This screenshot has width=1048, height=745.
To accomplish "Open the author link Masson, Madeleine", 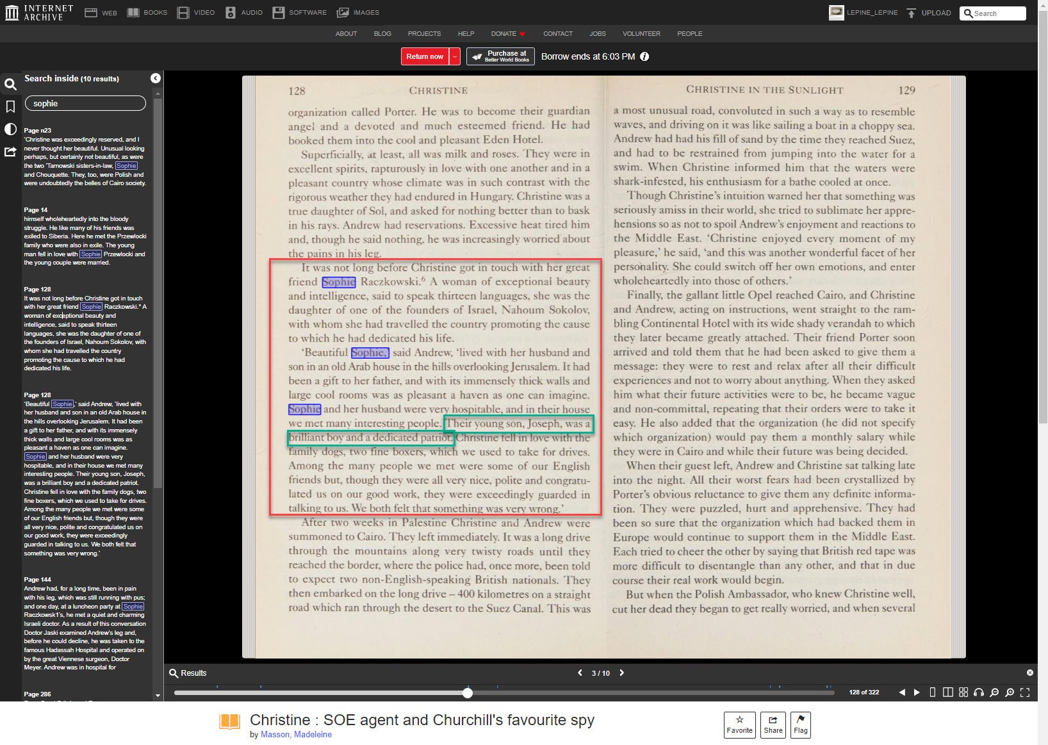I will (x=296, y=735).
